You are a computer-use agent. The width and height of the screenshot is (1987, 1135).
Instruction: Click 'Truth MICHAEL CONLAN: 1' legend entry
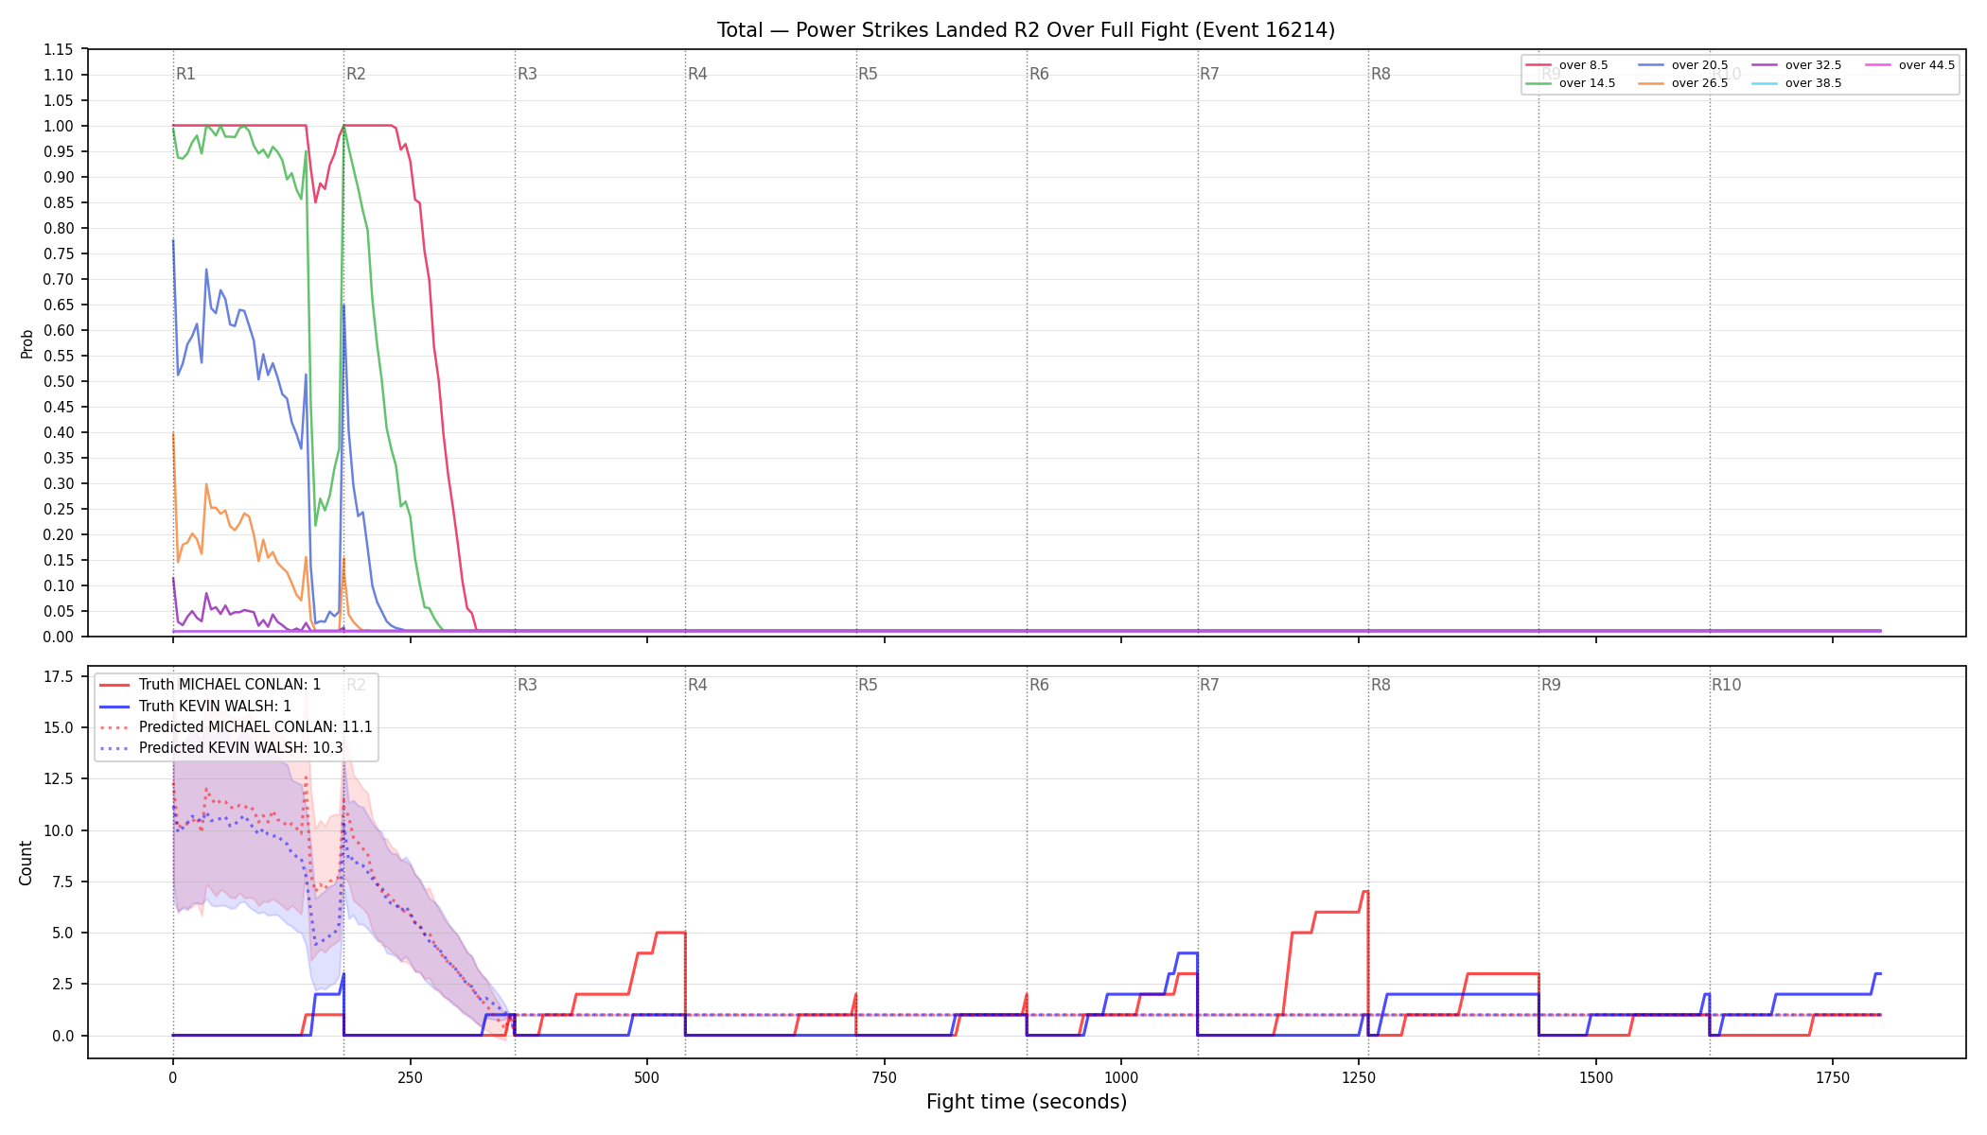pyautogui.click(x=210, y=685)
